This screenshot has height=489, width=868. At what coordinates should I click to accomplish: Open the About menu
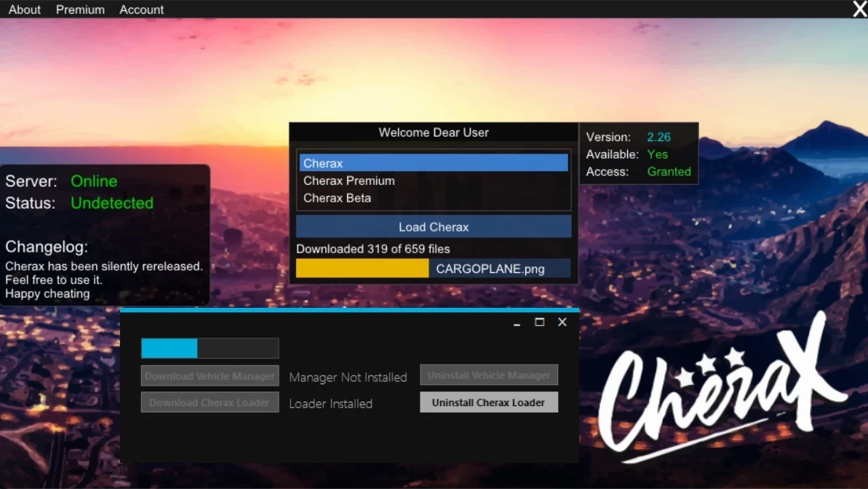pos(24,9)
